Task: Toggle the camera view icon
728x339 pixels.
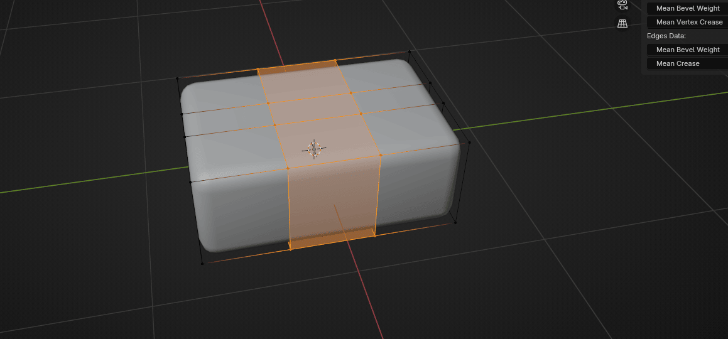Action: point(622,4)
